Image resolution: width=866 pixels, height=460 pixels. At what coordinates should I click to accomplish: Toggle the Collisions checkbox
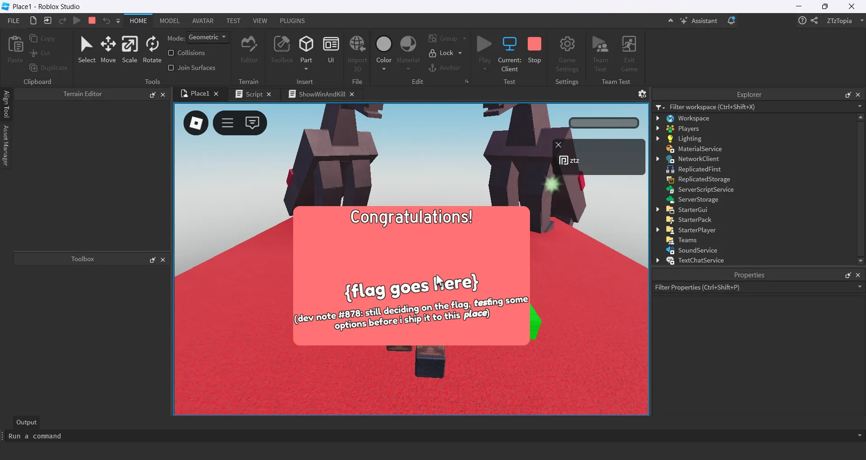click(x=171, y=53)
